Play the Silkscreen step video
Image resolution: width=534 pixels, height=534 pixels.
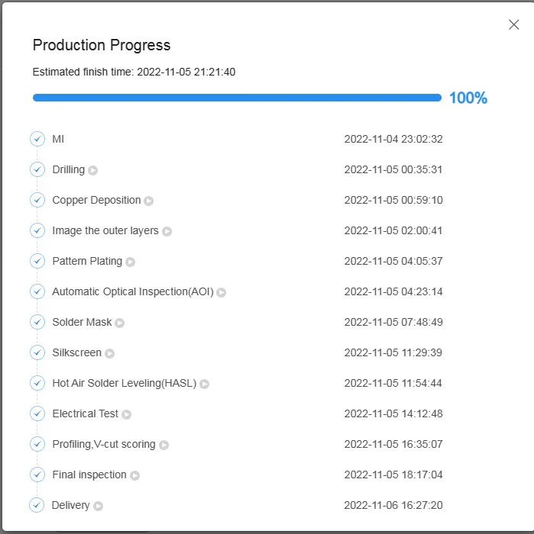[x=109, y=353]
